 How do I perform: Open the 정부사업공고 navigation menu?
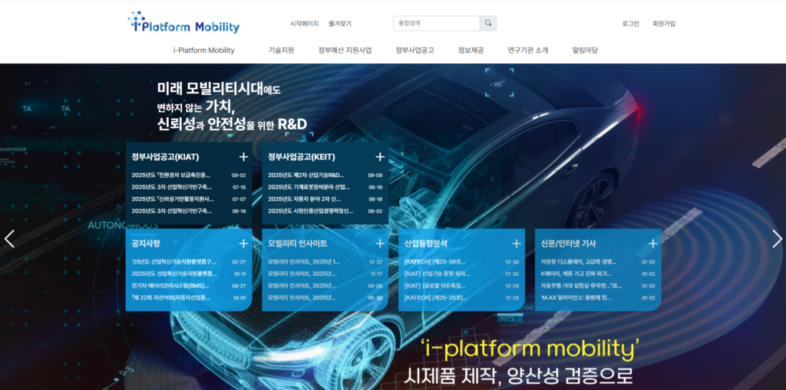[x=414, y=51]
